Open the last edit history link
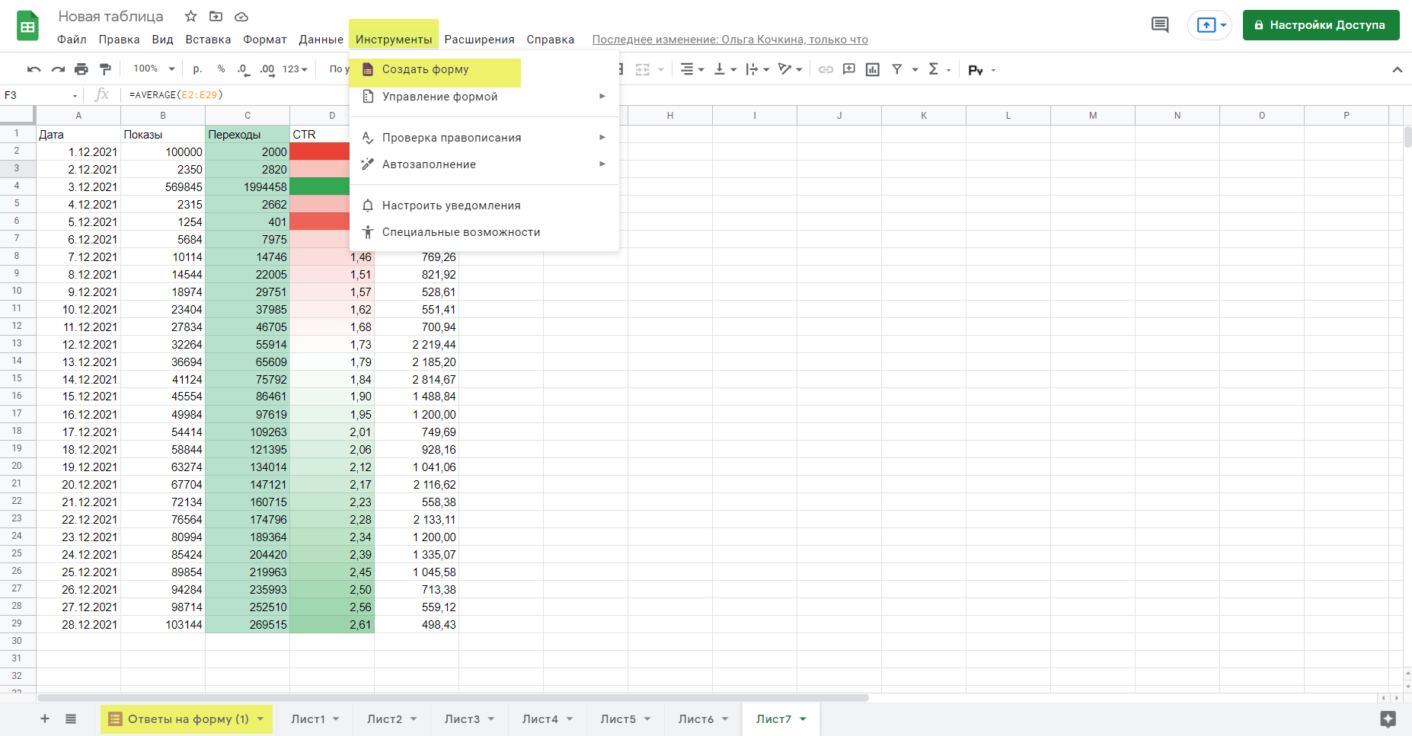The height and width of the screenshot is (736, 1412). pyautogui.click(x=730, y=40)
